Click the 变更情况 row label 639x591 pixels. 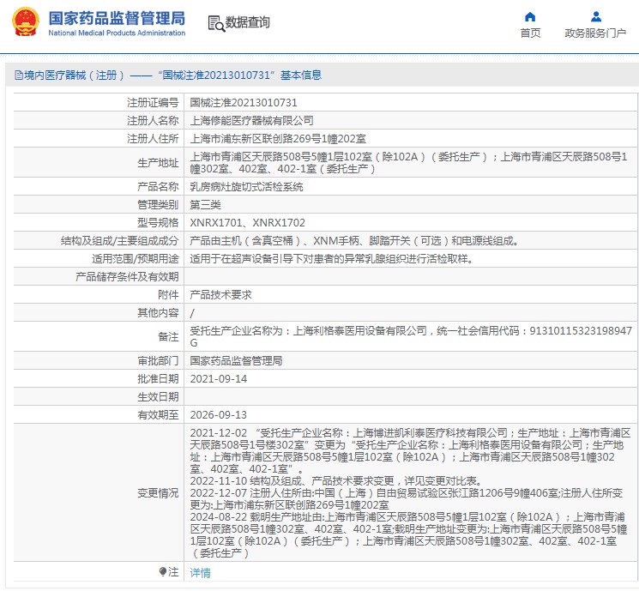click(158, 492)
